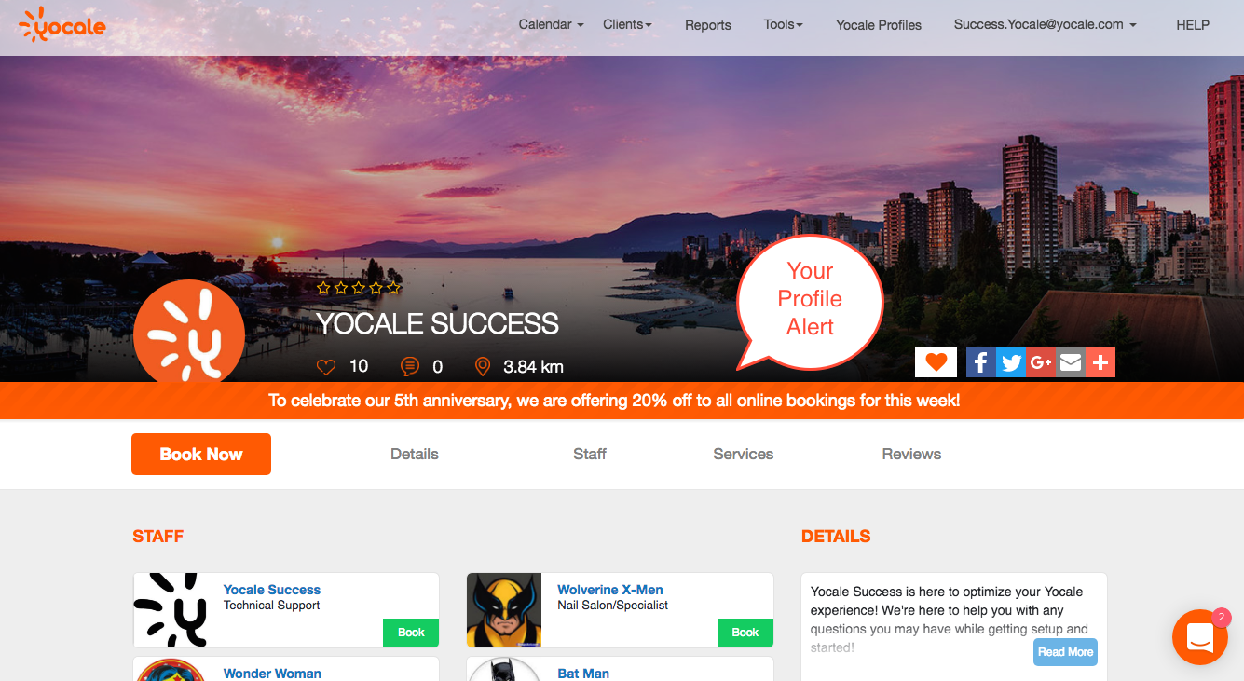Open the Tools dropdown menu

pos(783,24)
